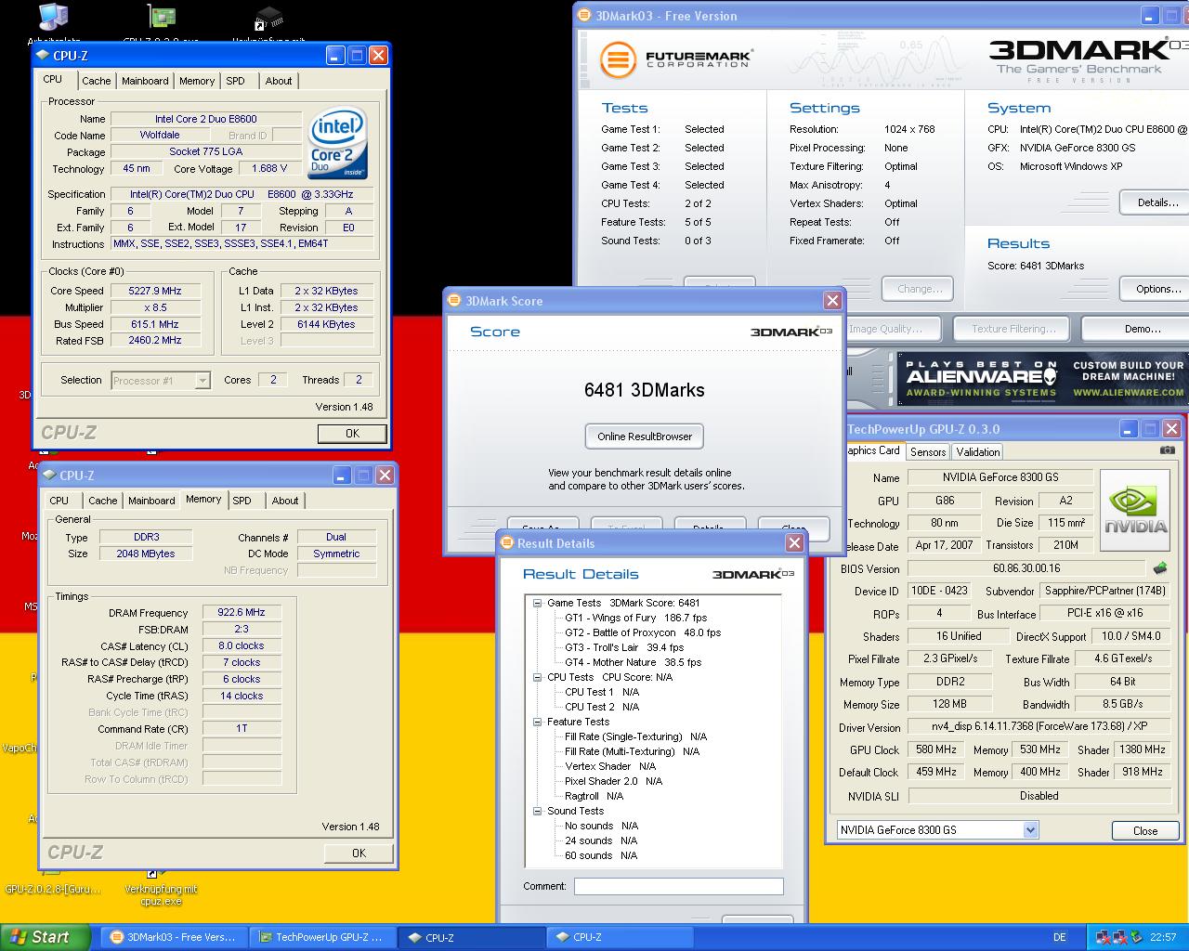
Task: Click the Alienware advertisement banner
Action: pos(1043,379)
